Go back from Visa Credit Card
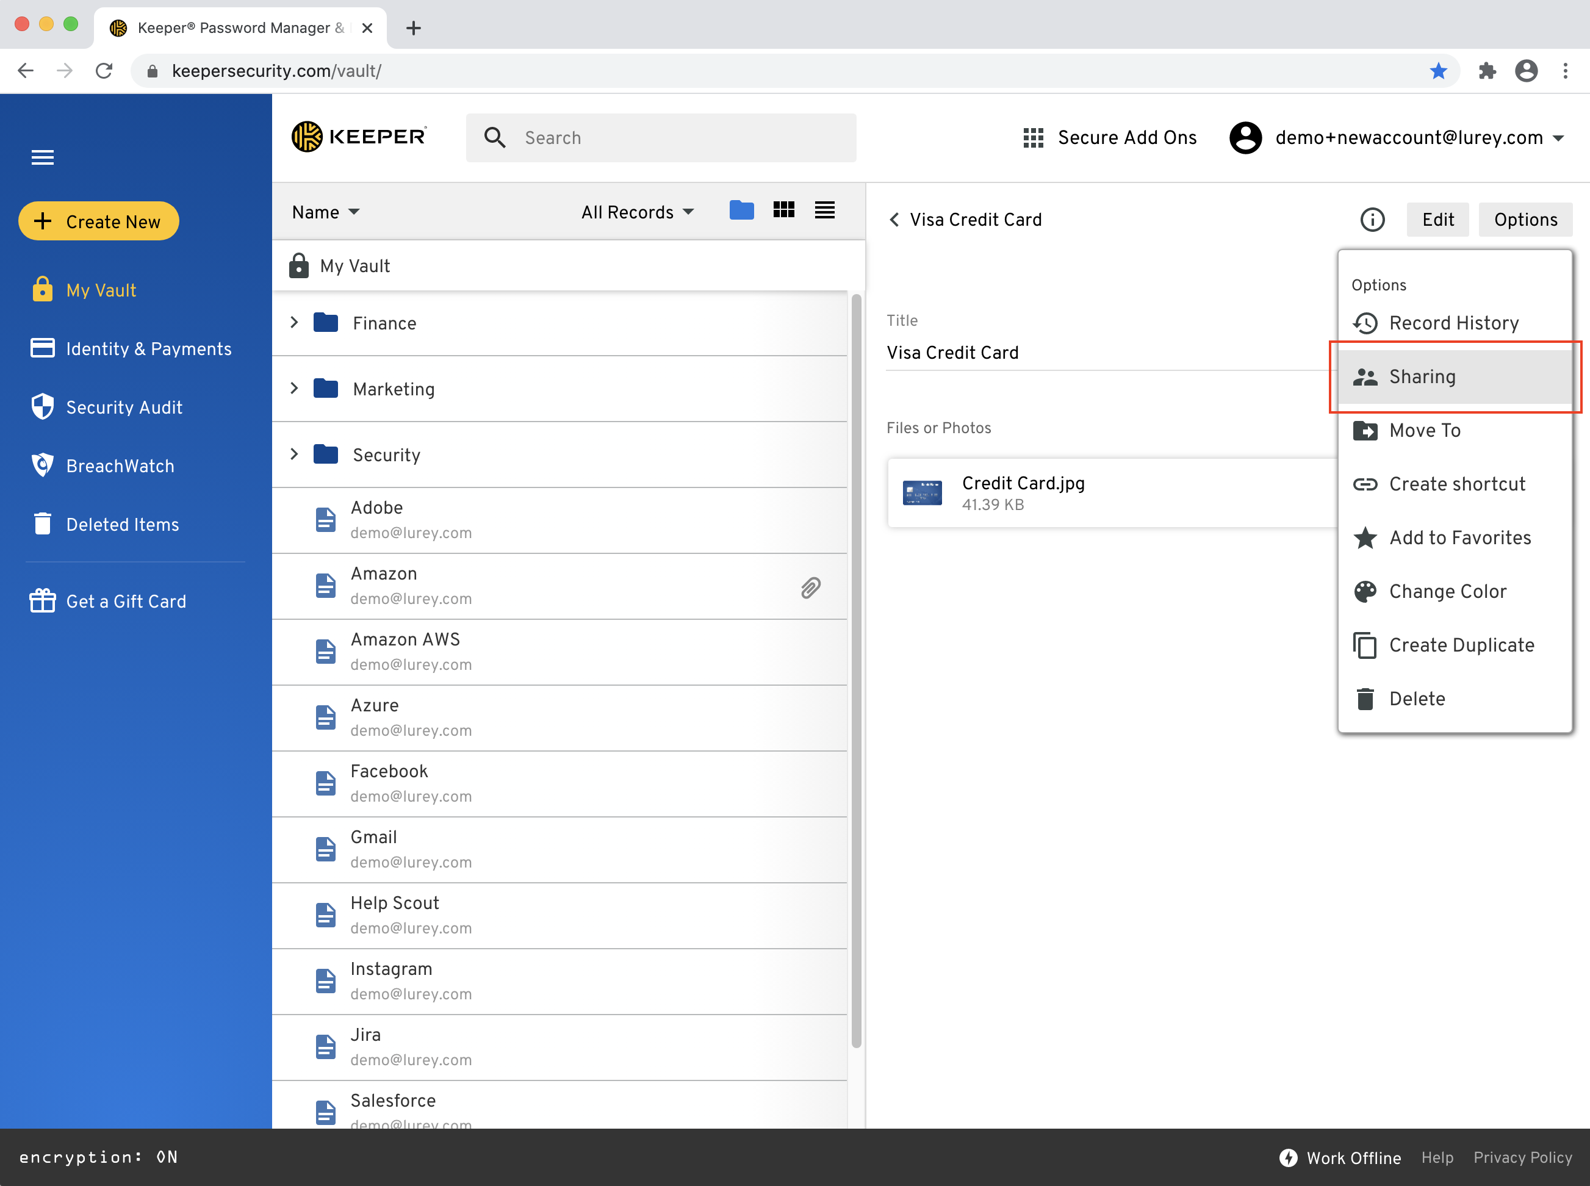 pos(894,220)
